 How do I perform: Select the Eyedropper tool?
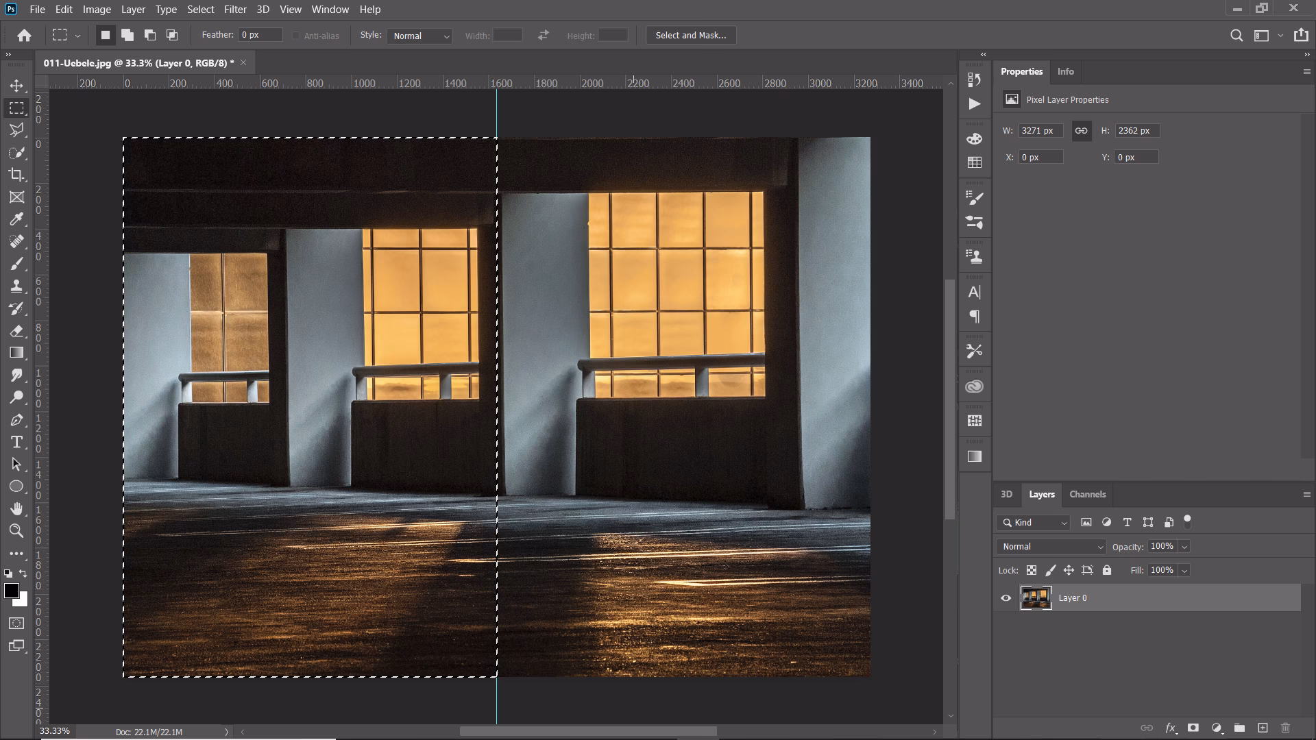16,219
